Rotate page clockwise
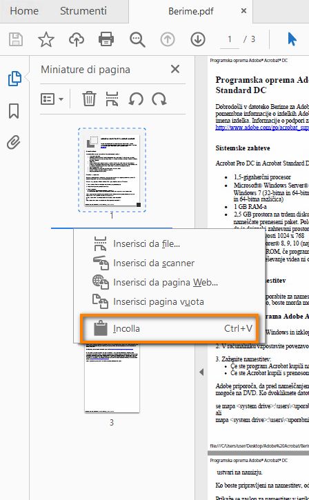The image size is (309, 500). coord(159,99)
